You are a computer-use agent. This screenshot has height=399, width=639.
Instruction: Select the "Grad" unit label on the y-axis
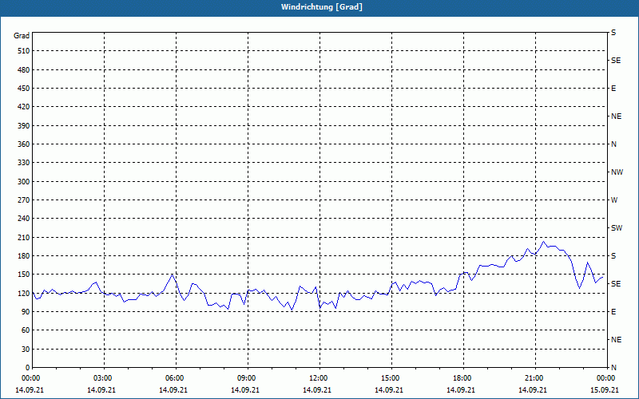coord(22,36)
